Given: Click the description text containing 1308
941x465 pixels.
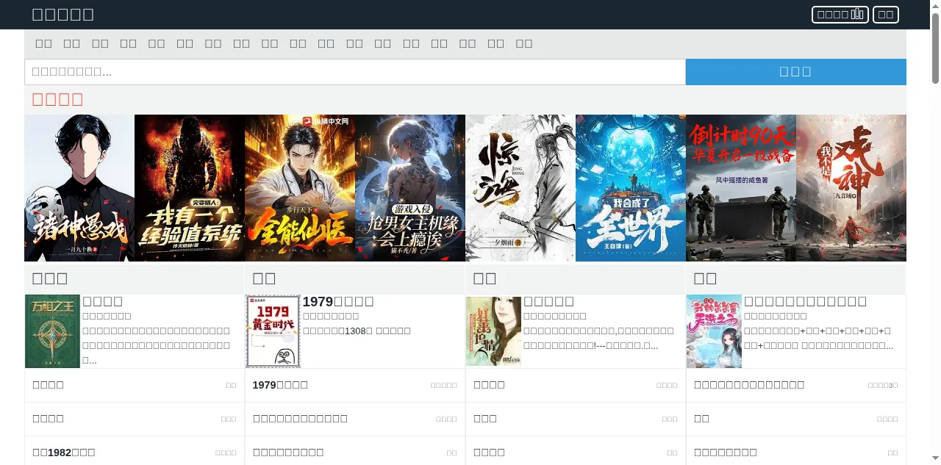Looking at the screenshot, I should point(357,331).
